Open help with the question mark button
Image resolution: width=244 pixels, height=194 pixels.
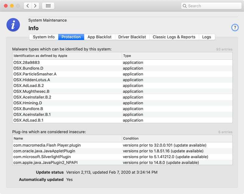(235, 28)
